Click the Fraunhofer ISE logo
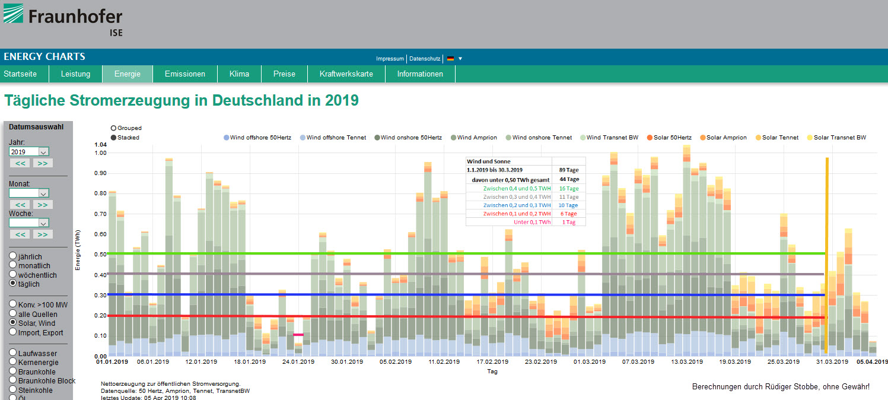Viewport: 888px width, 400px height. point(62,20)
